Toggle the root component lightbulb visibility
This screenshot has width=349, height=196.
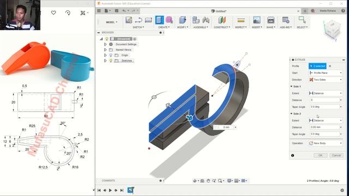point(107,39)
